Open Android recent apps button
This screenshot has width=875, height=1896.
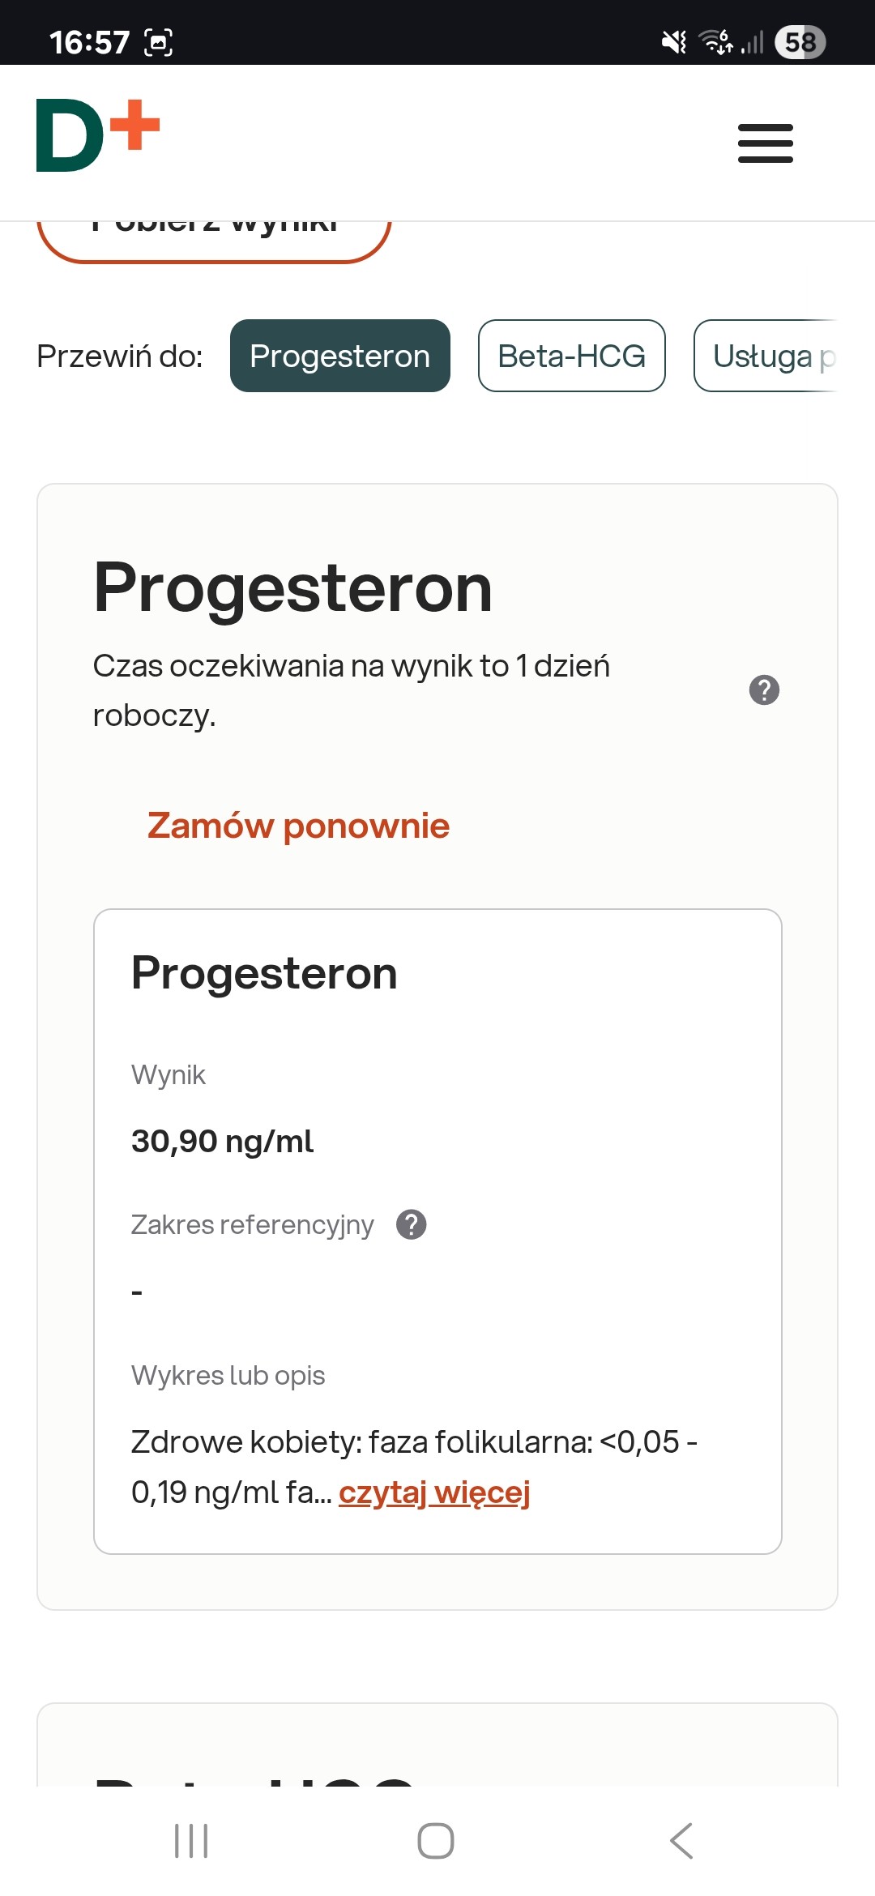pos(191,1841)
